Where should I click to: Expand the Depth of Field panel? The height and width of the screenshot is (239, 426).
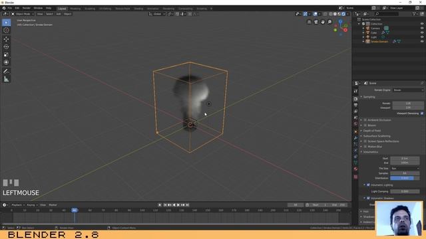[x=371, y=131]
